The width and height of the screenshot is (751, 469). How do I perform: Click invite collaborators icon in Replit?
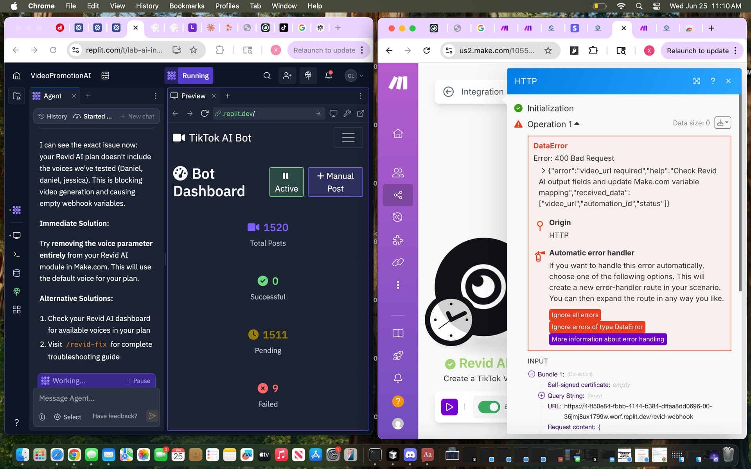287,75
